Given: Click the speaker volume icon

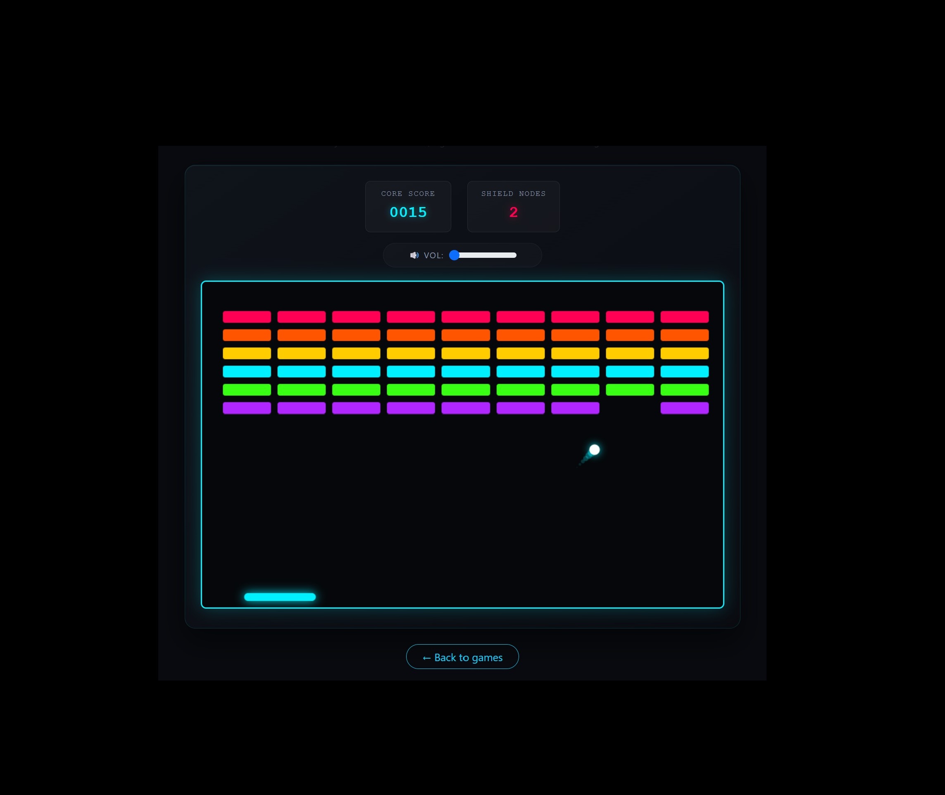Looking at the screenshot, I should pos(414,255).
